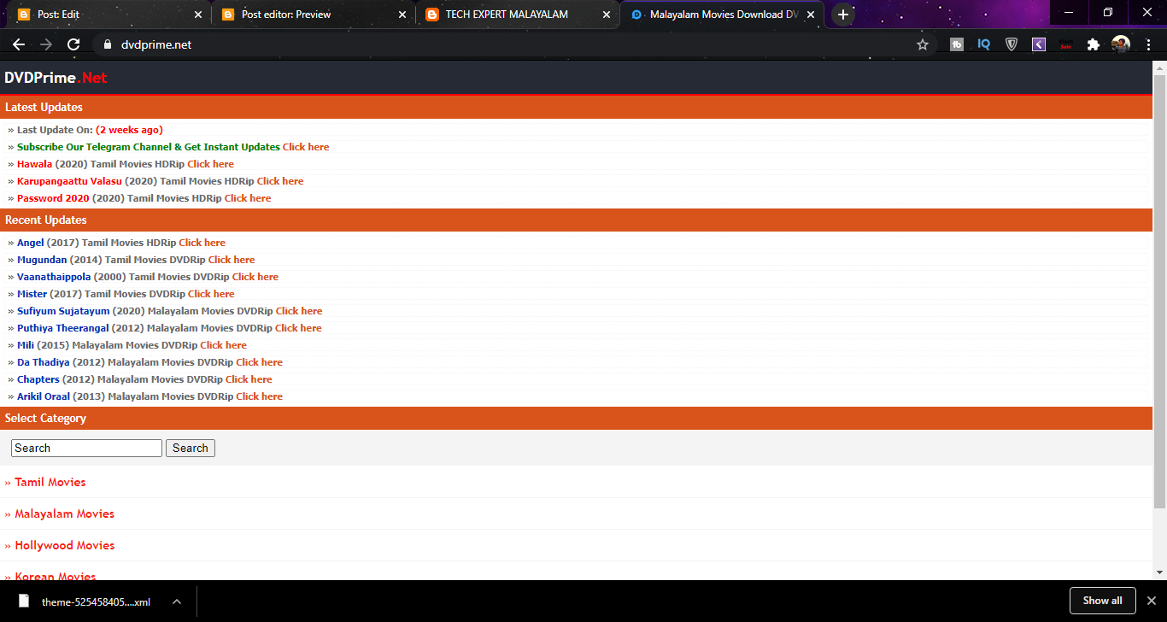Open Click here for Mister (2017)
The image size is (1167, 622).
point(211,294)
